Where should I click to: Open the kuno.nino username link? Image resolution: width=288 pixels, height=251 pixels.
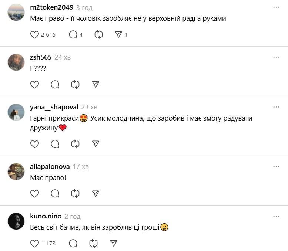click(46, 216)
